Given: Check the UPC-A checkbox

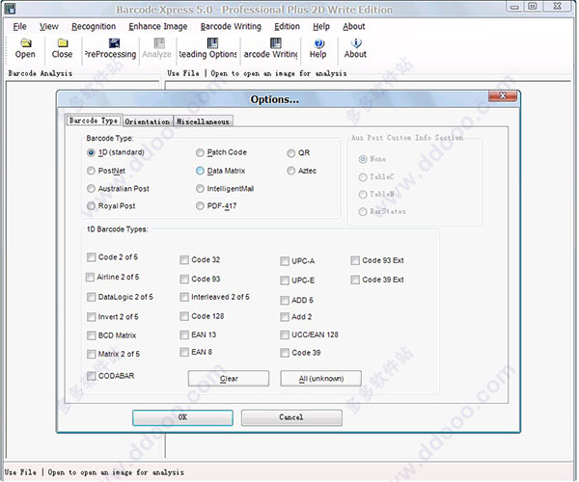Looking at the screenshot, I should coord(285,261).
